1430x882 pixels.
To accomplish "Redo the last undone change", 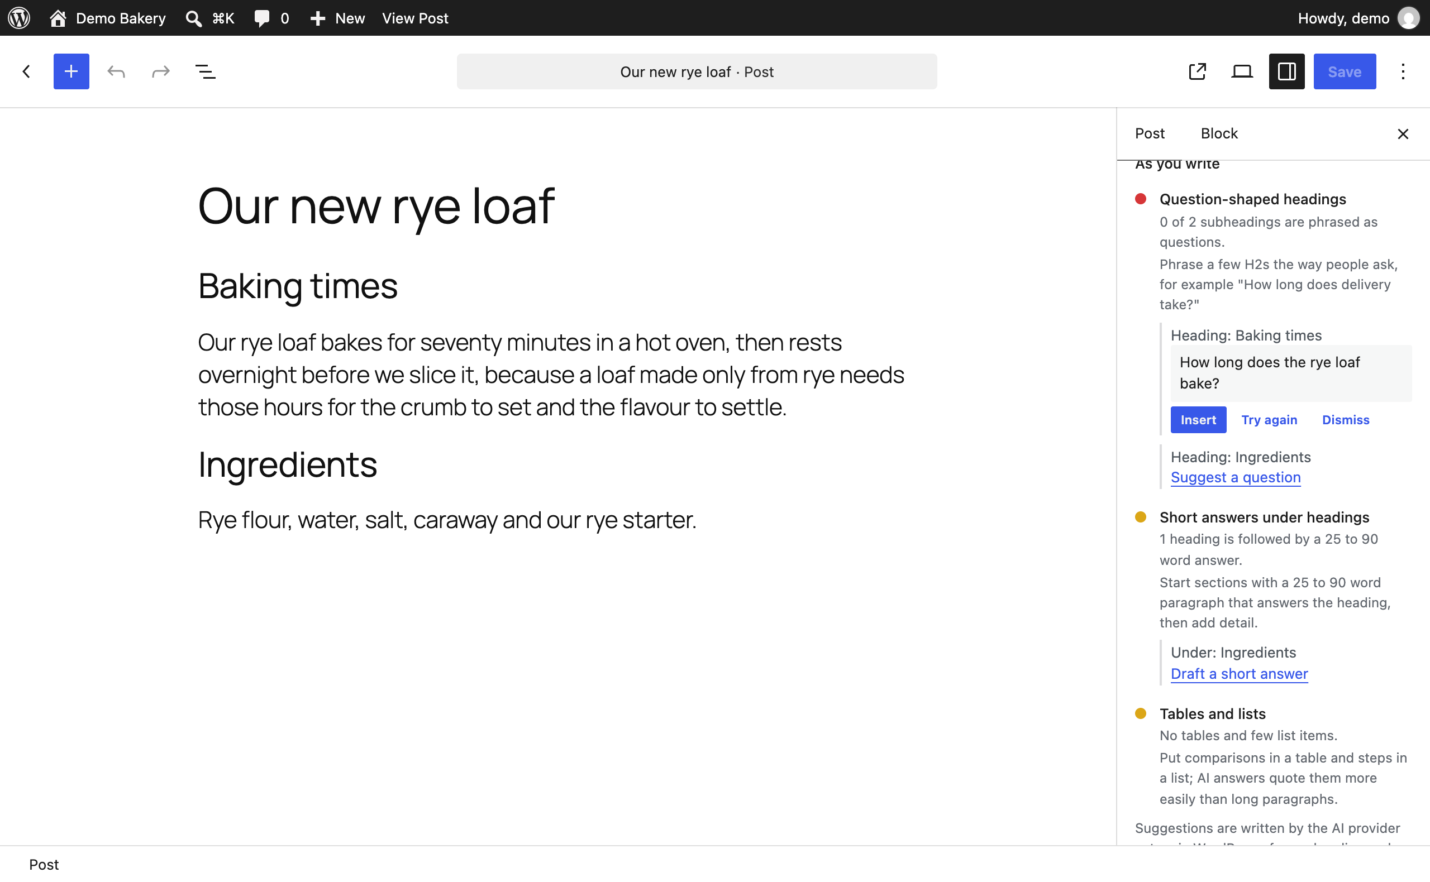I will (x=160, y=71).
